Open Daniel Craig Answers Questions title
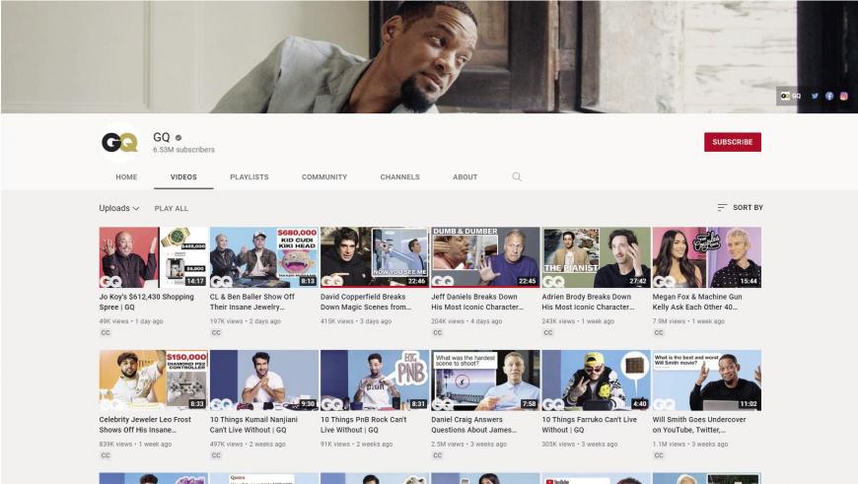 coord(473,425)
